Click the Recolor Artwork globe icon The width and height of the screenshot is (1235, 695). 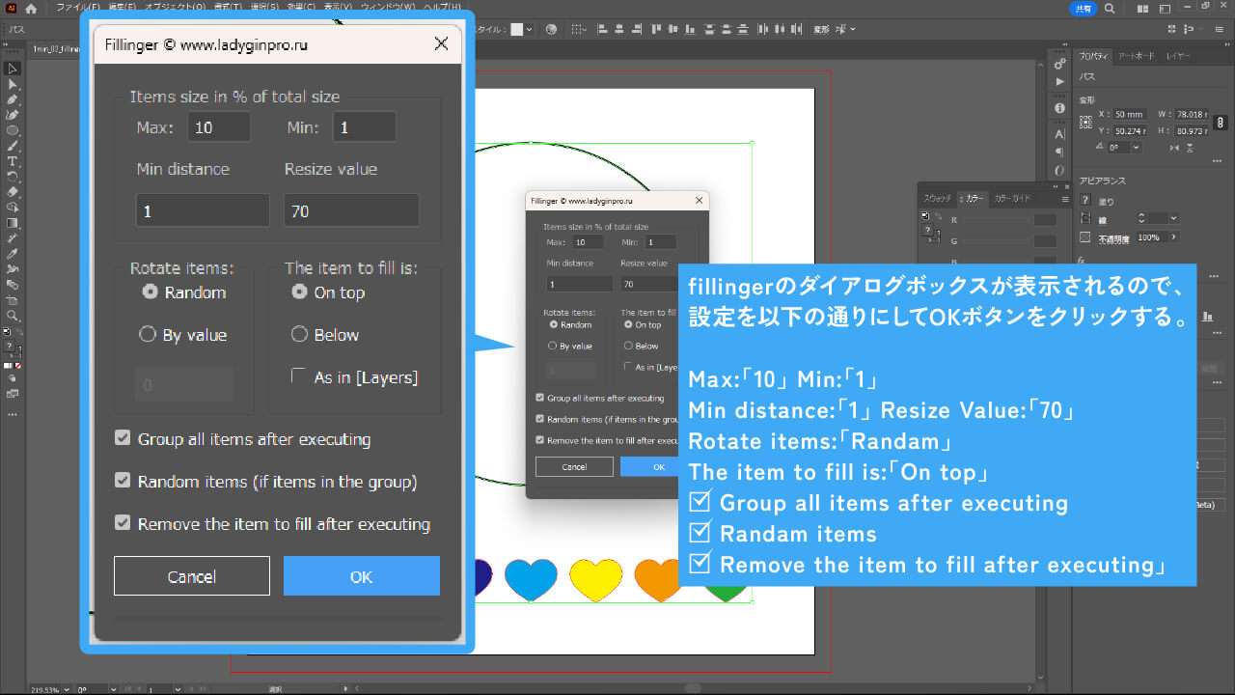[x=551, y=30]
